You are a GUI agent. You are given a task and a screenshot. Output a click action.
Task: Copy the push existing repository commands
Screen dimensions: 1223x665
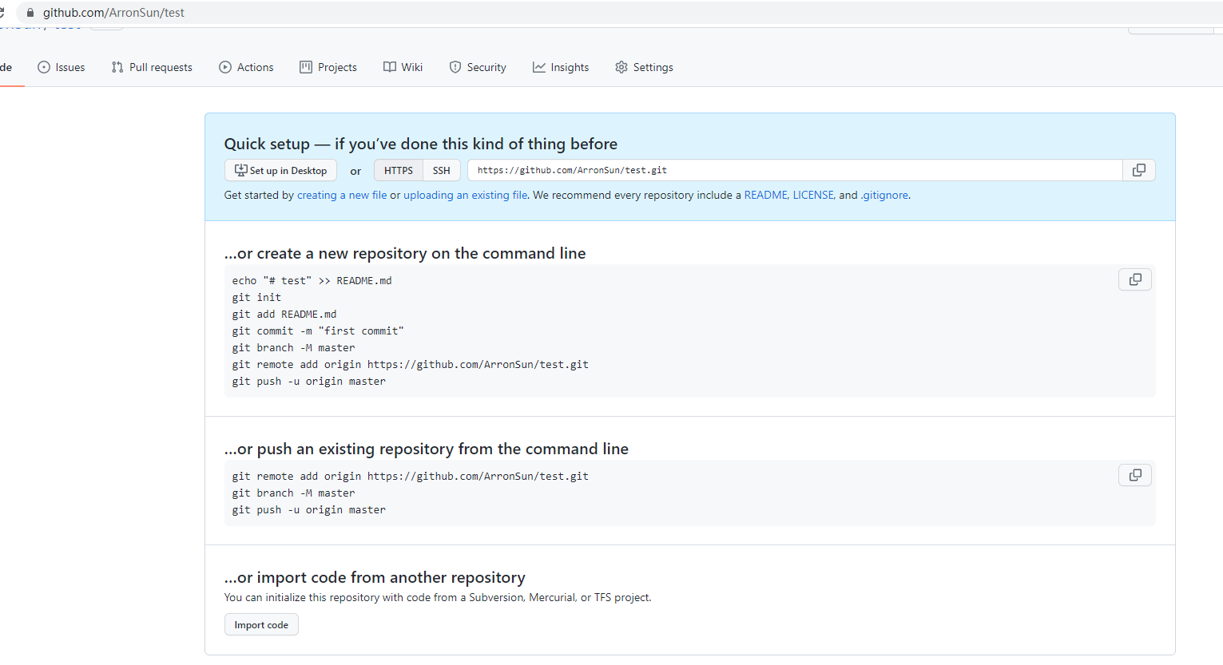pos(1135,475)
